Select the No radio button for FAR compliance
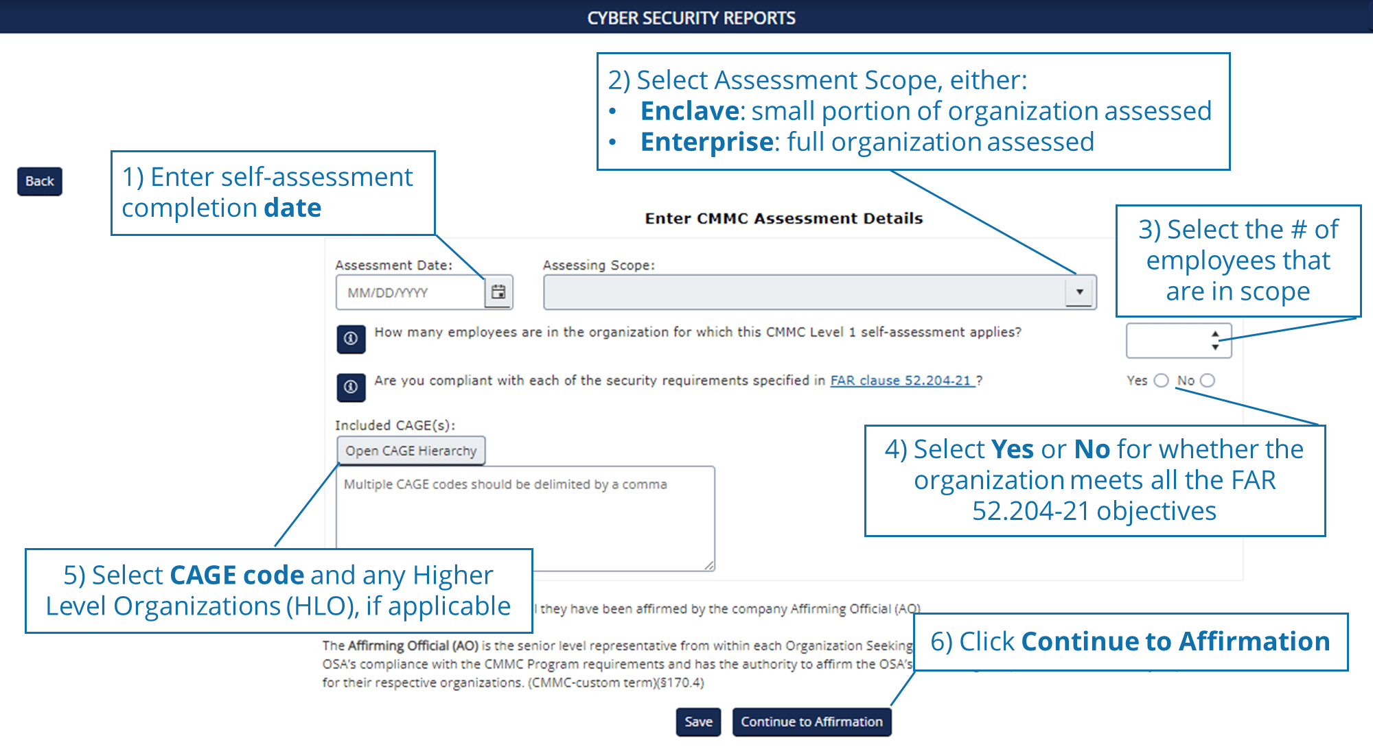Image resolution: width=1373 pixels, height=747 pixels. point(1207,380)
